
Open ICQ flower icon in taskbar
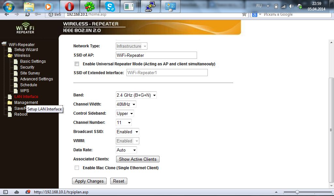pyautogui.click(x=90, y=7)
